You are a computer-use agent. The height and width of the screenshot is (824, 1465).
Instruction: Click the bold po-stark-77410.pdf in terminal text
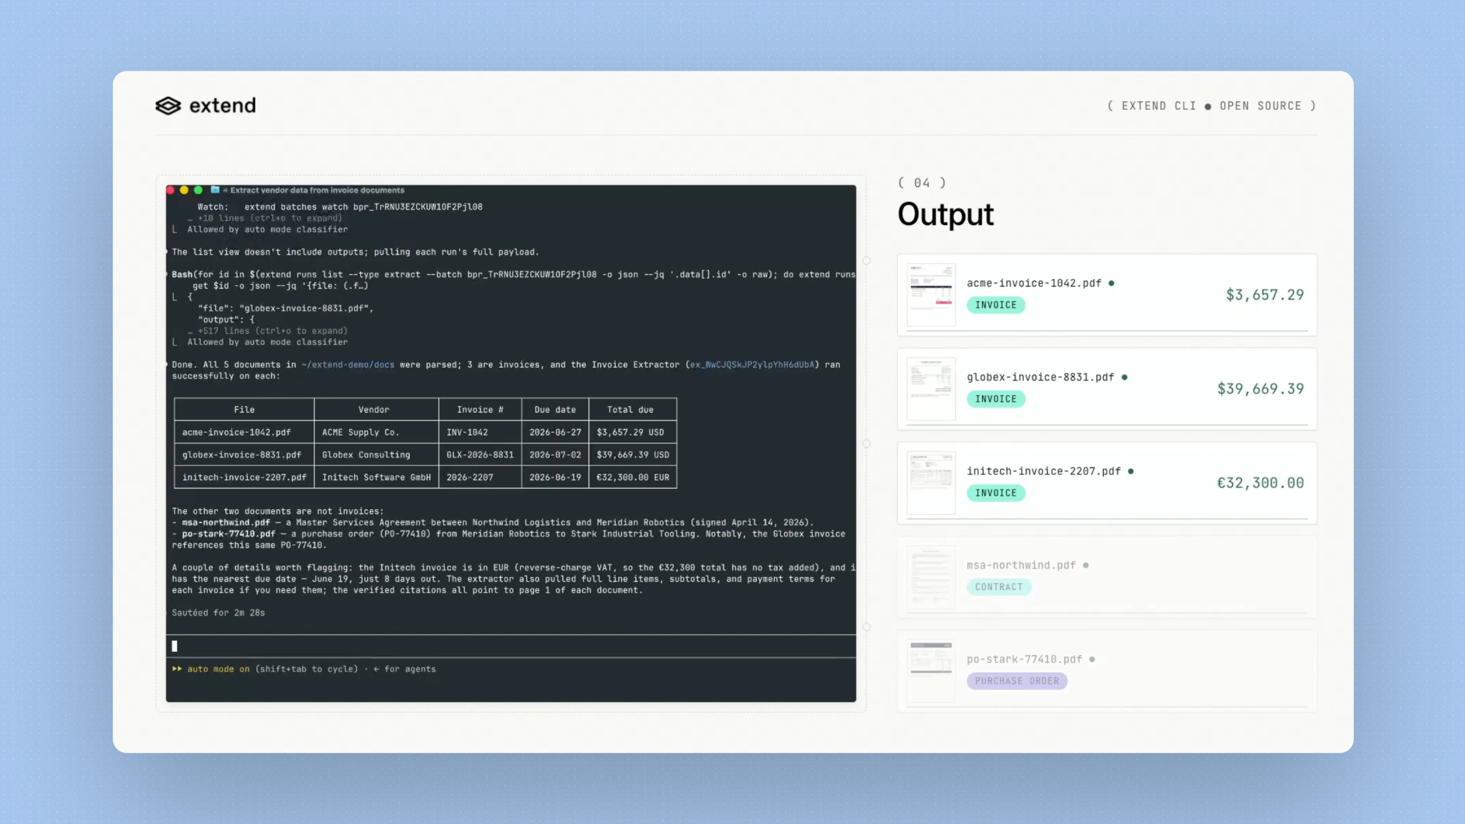coord(228,534)
